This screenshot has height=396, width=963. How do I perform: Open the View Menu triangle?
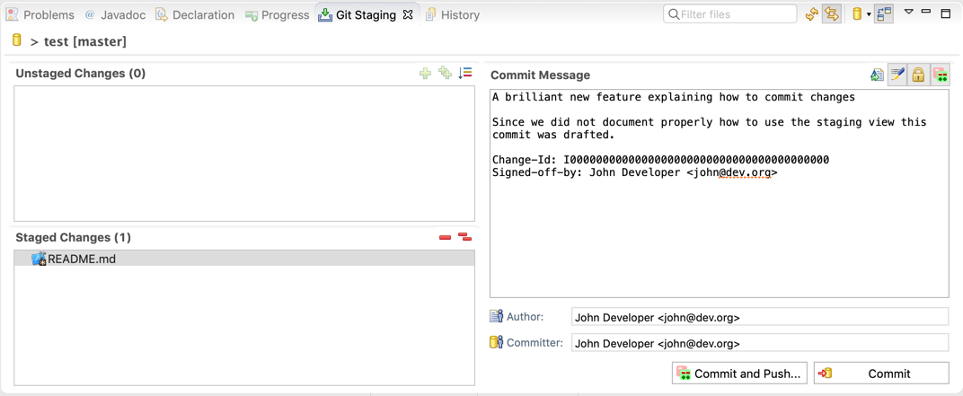pos(910,12)
